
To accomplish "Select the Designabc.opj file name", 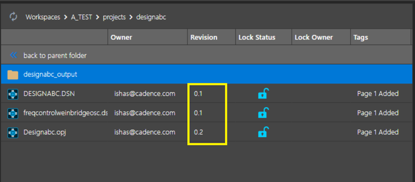I will click(x=44, y=132).
